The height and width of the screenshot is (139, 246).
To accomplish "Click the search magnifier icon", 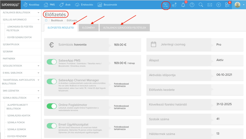I will [201, 5].
